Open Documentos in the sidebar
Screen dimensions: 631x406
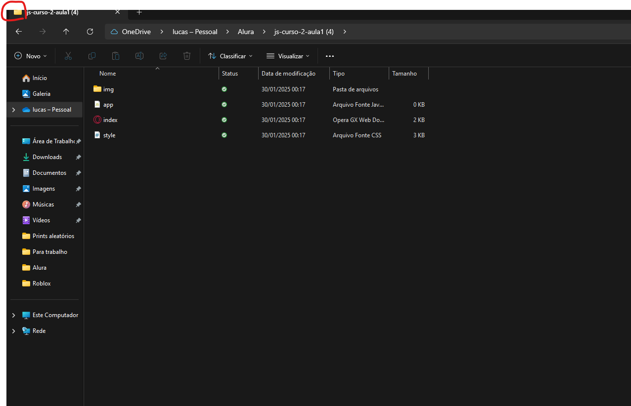[x=49, y=173]
